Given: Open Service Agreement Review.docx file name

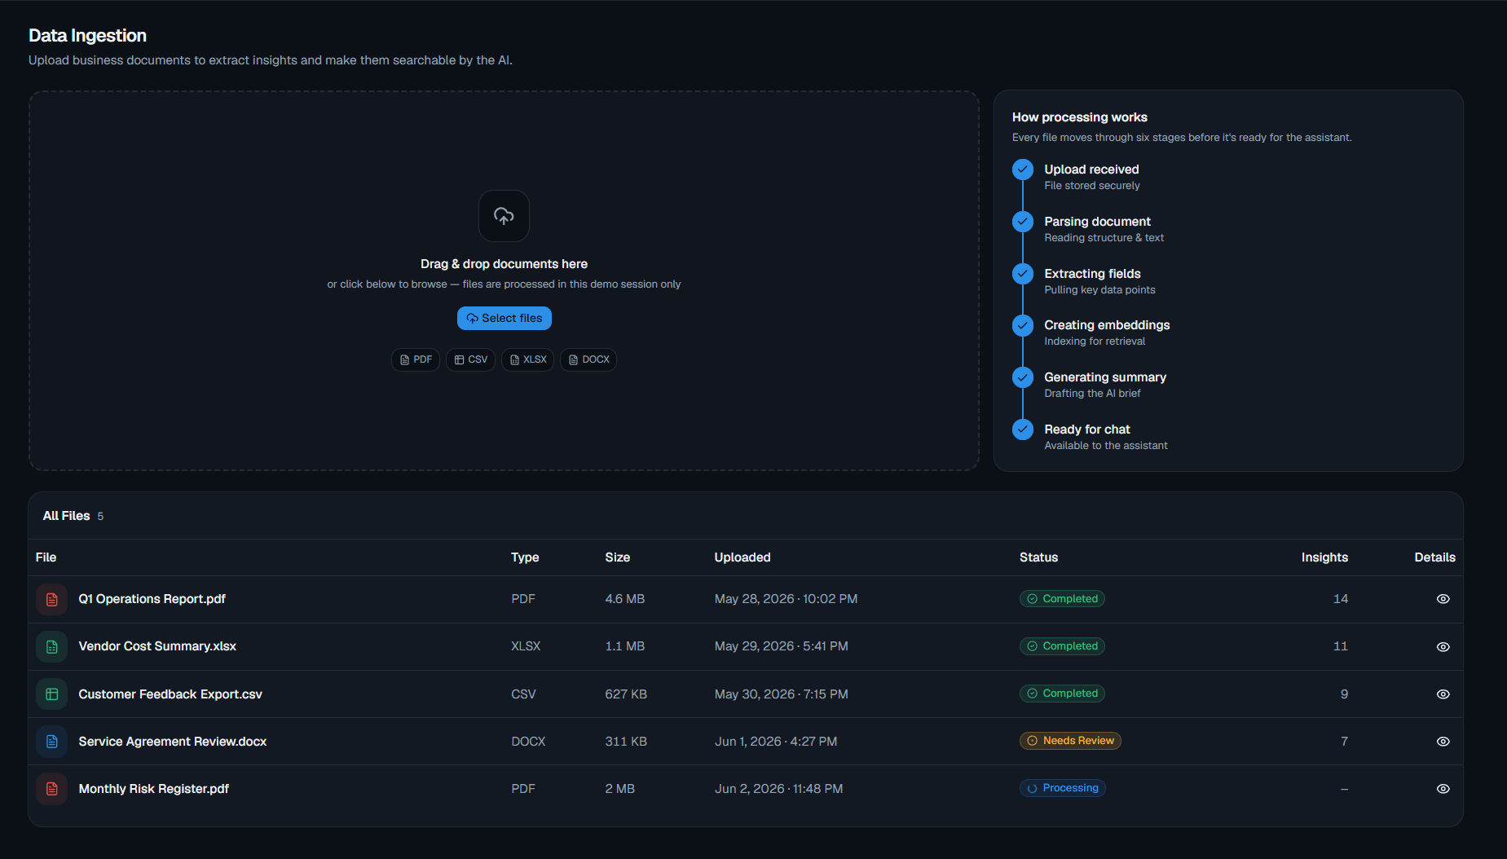Looking at the screenshot, I should (x=173, y=742).
